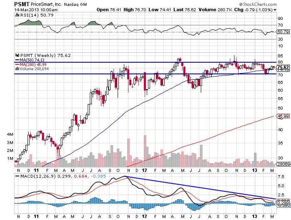Click the 280694 volume tag on right axis
This screenshot has height=220, width=291.
[x=284, y=164]
